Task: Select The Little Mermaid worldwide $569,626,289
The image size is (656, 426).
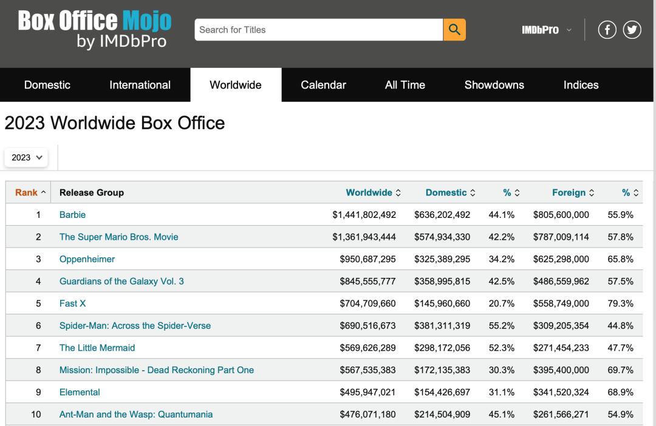Action: 367,348
